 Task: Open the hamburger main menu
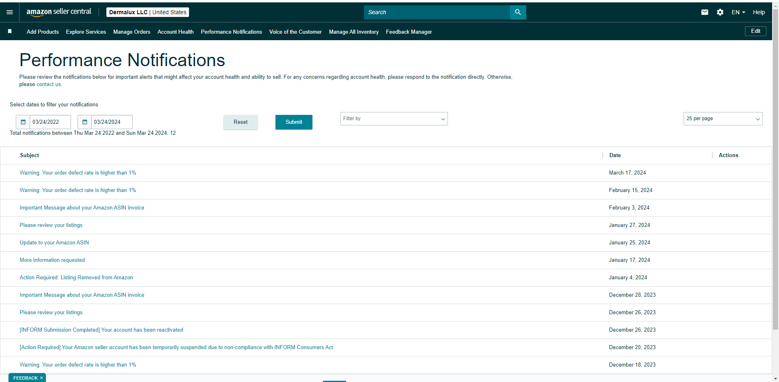pyautogui.click(x=10, y=12)
